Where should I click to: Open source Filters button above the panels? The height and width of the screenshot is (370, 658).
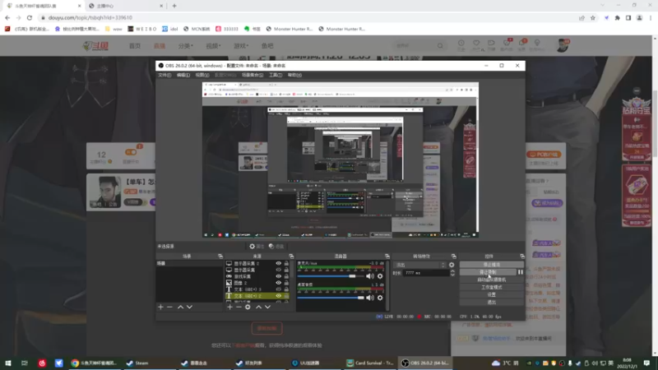[276, 246]
